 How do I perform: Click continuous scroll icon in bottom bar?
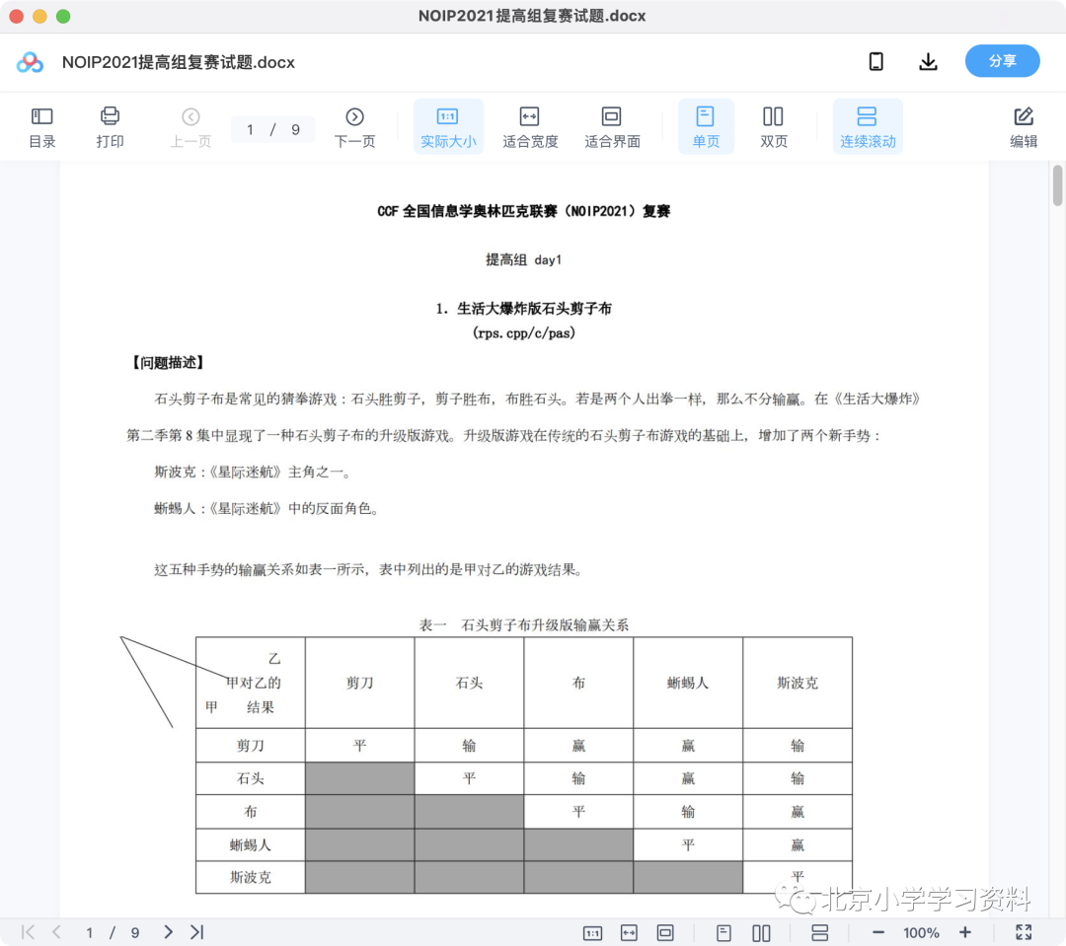pos(820,933)
